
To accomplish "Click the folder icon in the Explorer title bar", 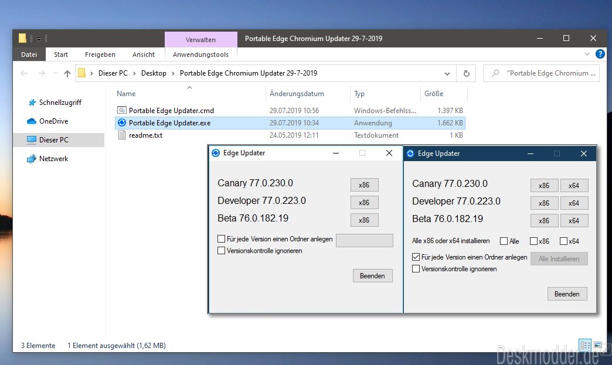I will (23, 38).
